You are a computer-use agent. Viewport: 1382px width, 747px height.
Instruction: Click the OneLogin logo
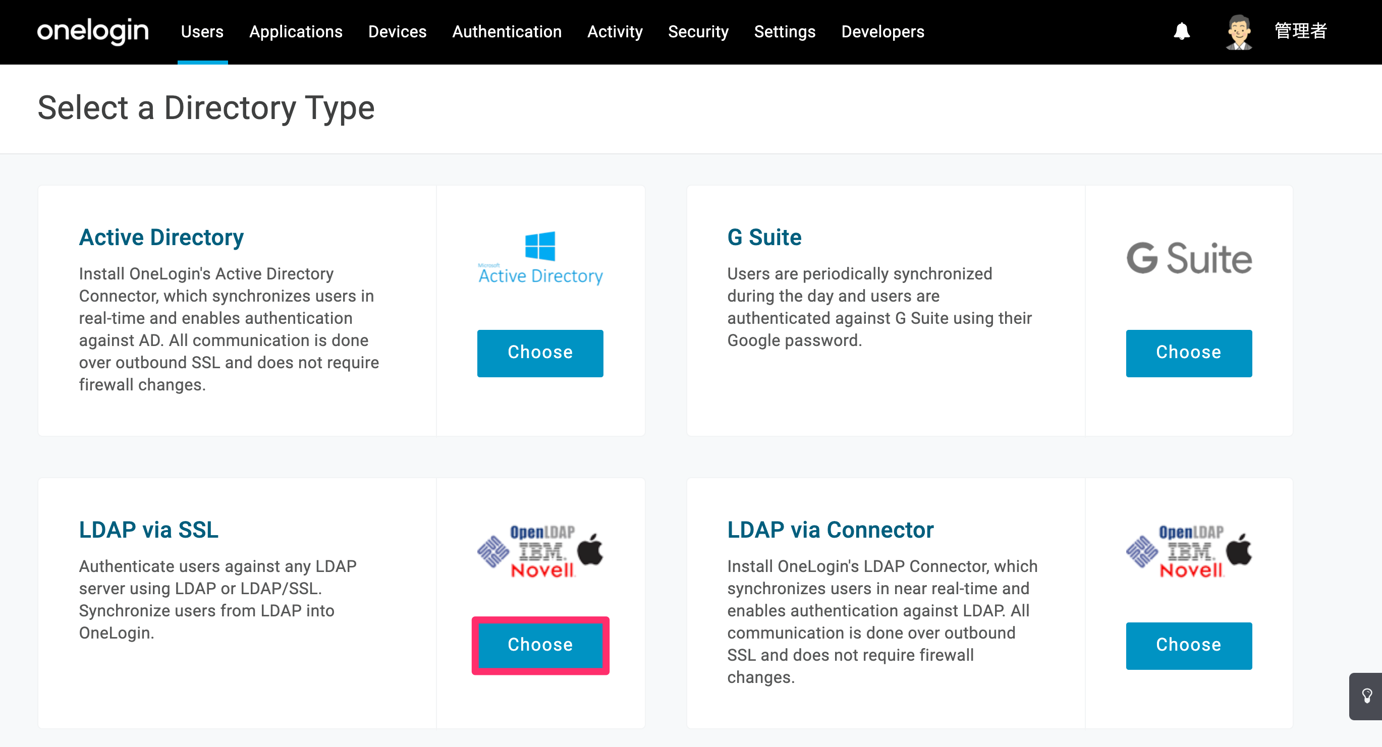[93, 31]
